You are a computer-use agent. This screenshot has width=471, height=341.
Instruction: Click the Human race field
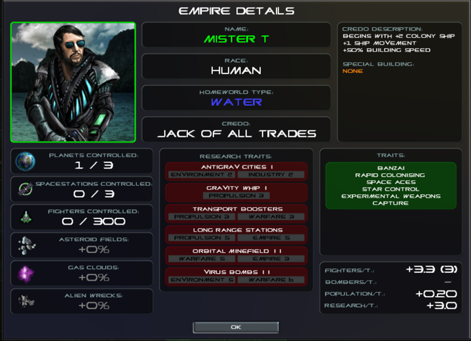[237, 67]
